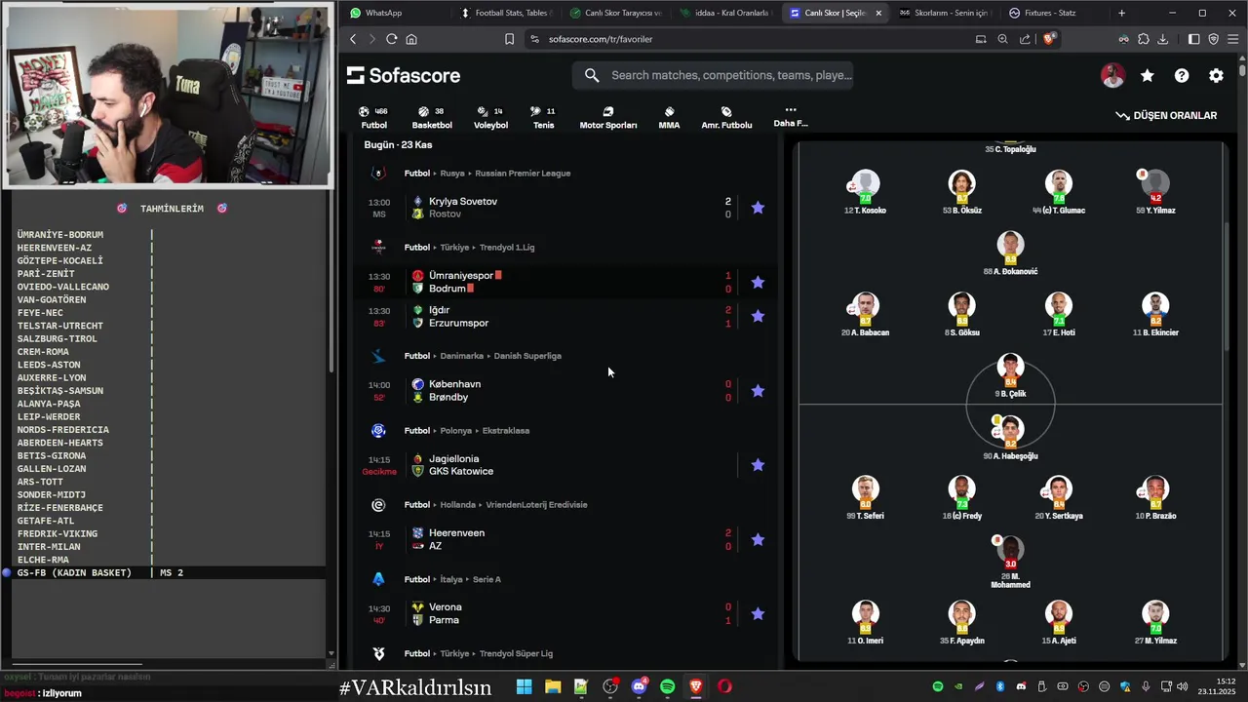Screen dimensions: 1248x702
Task: Reload the Sofascore page
Action: click(391, 39)
